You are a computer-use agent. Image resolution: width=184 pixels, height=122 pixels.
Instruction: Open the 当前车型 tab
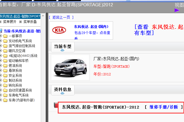click(x=63, y=47)
